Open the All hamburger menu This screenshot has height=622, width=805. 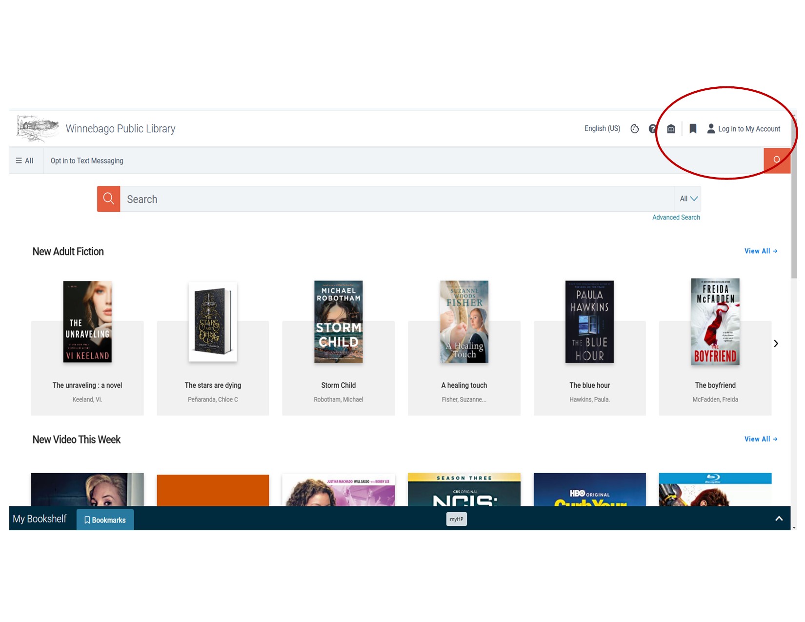(25, 161)
